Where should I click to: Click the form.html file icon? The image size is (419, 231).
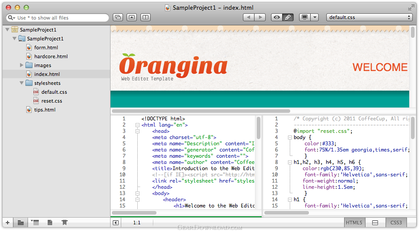29,48
